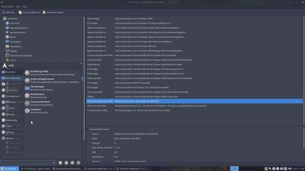Click Copy to Clipboard in toolbar

click(x=29, y=12)
